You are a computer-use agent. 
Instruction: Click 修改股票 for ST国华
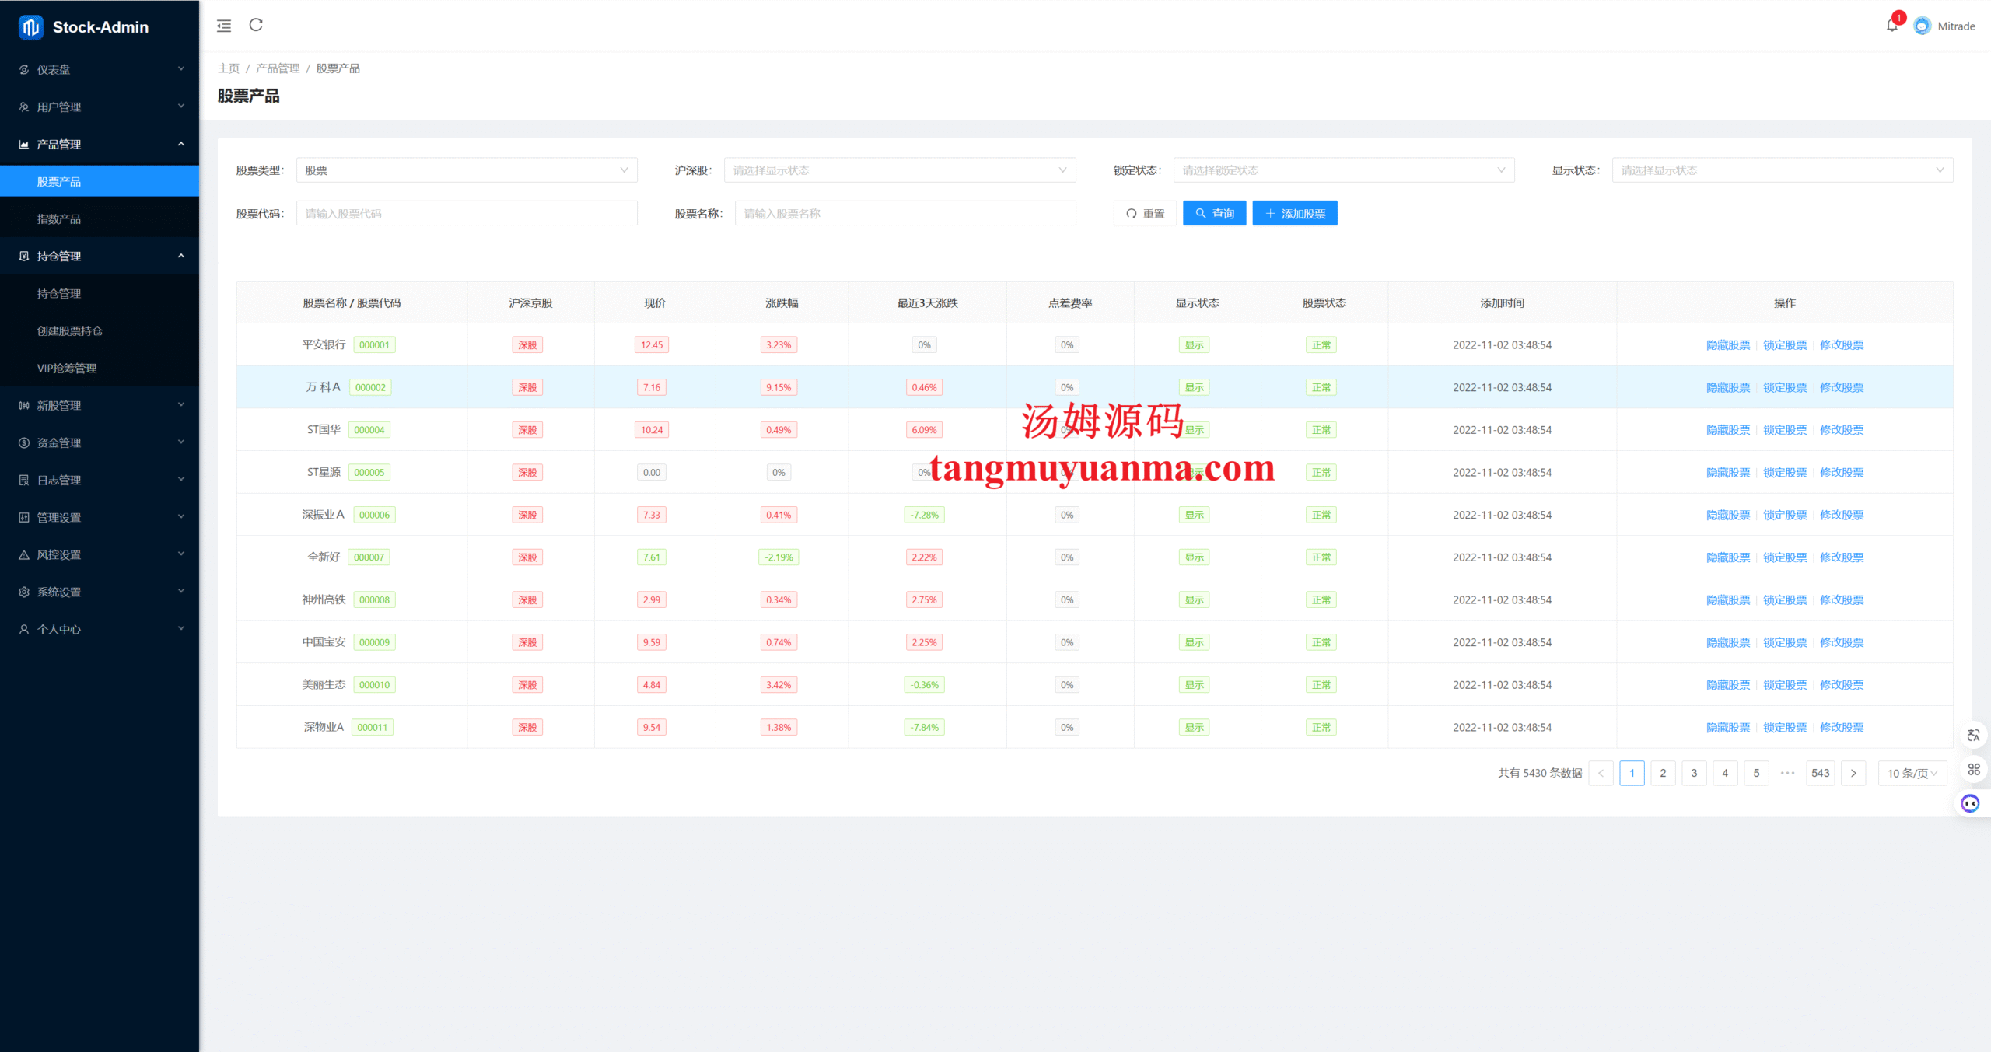click(1841, 430)
